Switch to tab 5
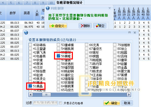Viewport: 151px width, 107px height. click(x=11, y=3)
